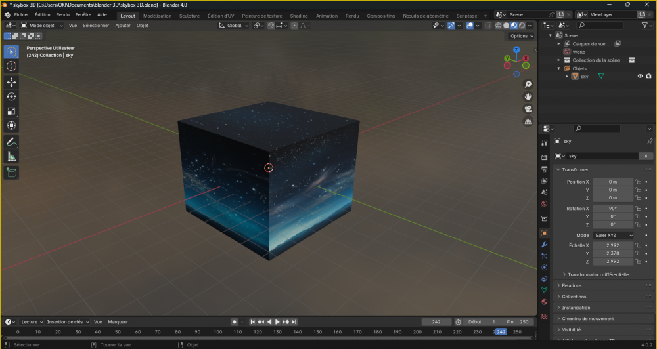Click the zoom viewport magnifier icon
The height and width of the screenshot is (349, 657).
coord(528,85)
